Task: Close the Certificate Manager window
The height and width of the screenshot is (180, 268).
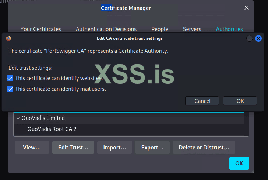Action: pos(246,8)
